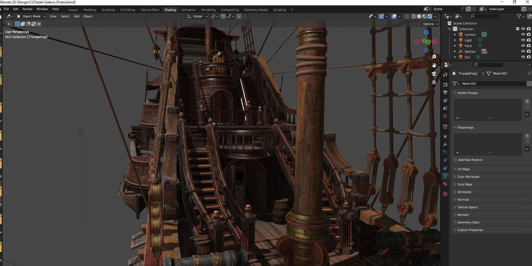Screen dimensions: 532x266
Task: Uncheck the Collection exclude checkbox
Action: pyautogui.click(x=518, y=29)
